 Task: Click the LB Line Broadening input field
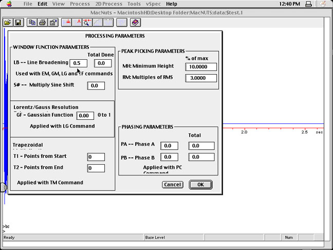78,63
